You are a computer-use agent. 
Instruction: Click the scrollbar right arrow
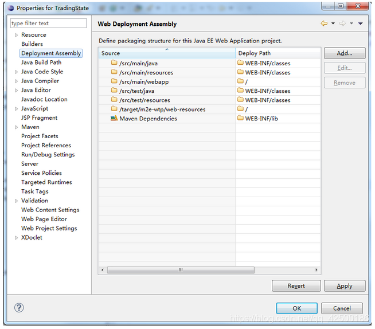[x=317, y=270]
